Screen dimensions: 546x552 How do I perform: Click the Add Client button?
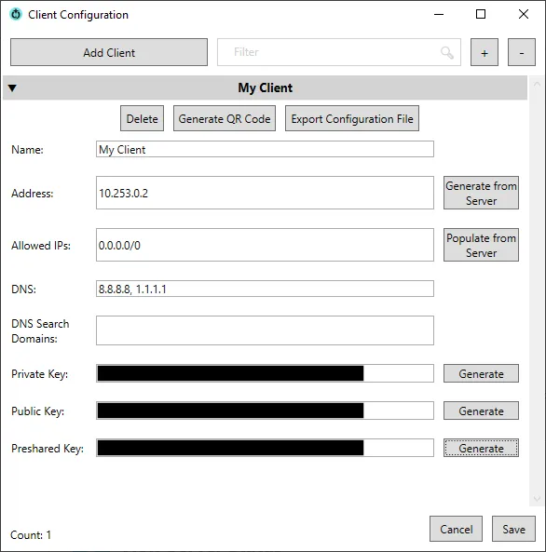109,52
